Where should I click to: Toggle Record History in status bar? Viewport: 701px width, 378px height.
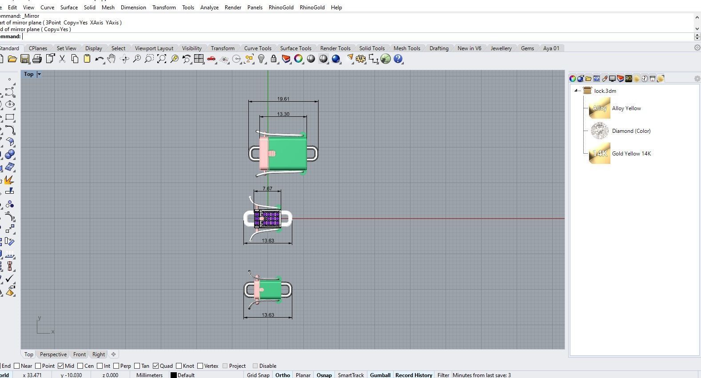point(414,375)
